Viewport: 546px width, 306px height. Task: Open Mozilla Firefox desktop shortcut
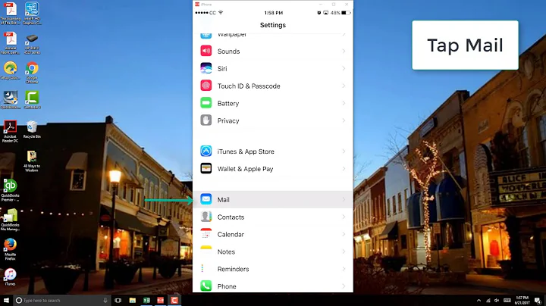pyautogui.click(x=10, y=249)
